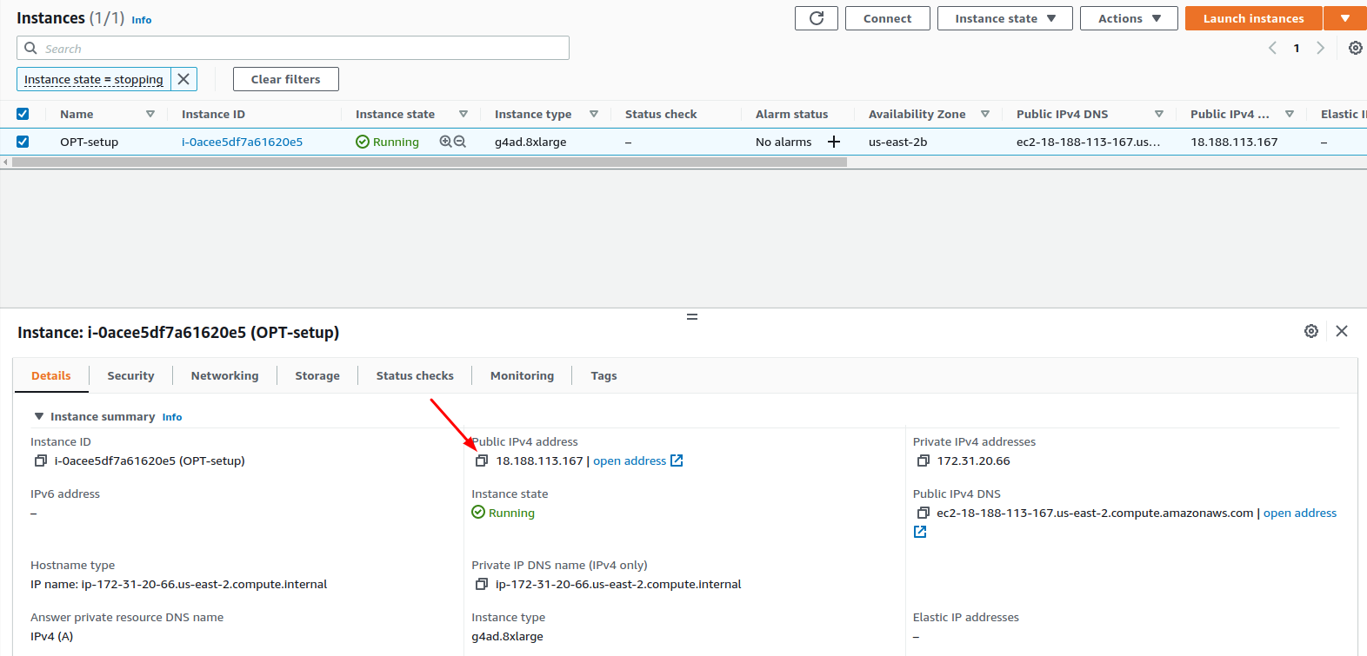
Task: Click the Clear filters button
Action: 285,79
